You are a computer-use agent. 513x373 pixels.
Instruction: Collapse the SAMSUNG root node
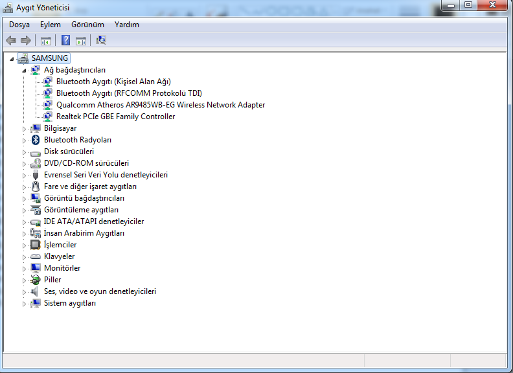coord(12,58)
